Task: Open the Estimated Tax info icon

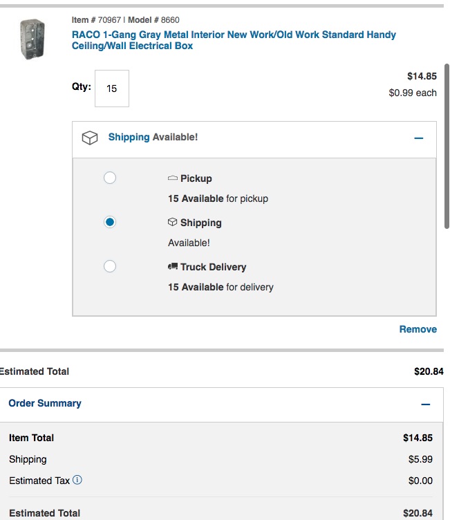Action: 77,480
